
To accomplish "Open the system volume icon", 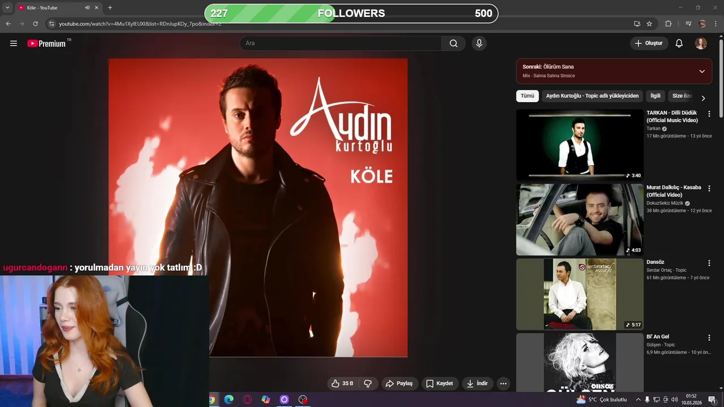I will (674, 400).
